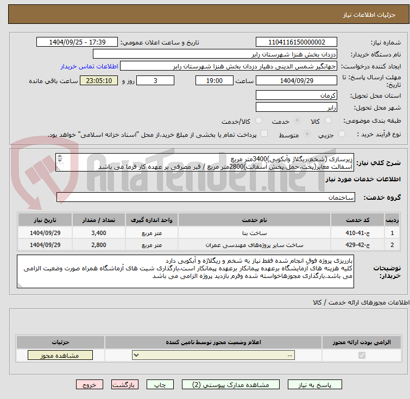This screenshot has width=410, height=399.
Task: Click the استان محل تحویل field کرمان
Action: tap(297, 95)
